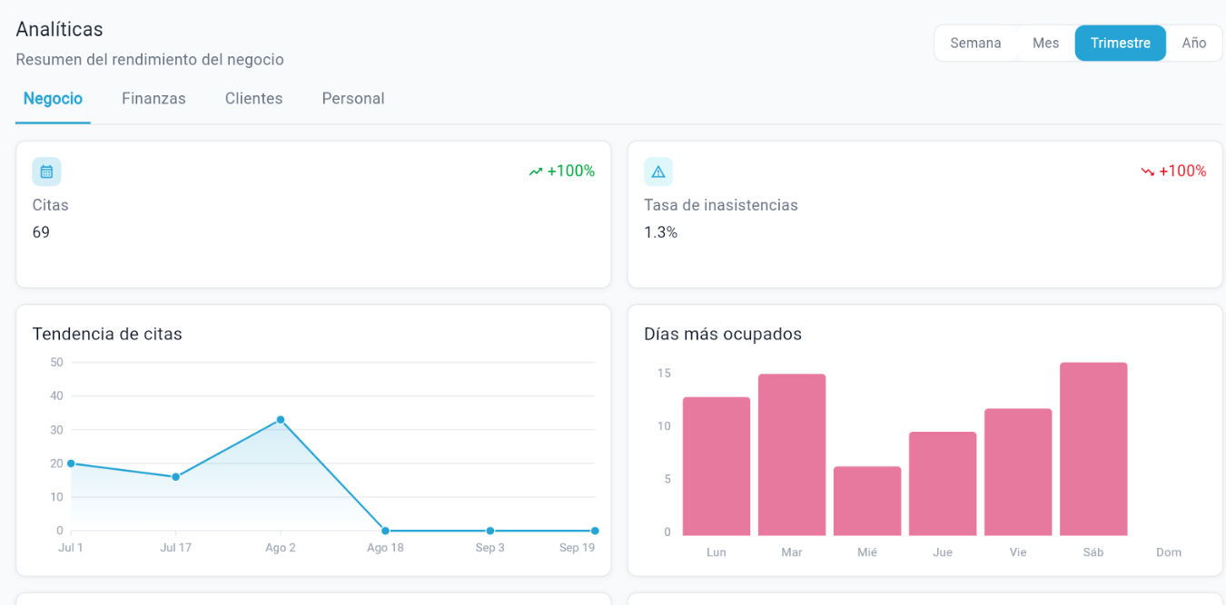Screen dimensions: 1226x605
Task: Click the Sáb bar in busiest days chart
Action: [x=1093, y=449]
